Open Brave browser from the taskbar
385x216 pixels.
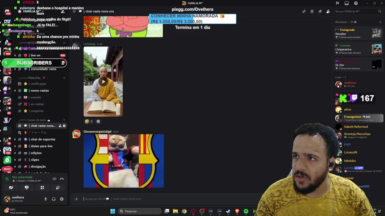pyautogui.click(x=237, y=211)
